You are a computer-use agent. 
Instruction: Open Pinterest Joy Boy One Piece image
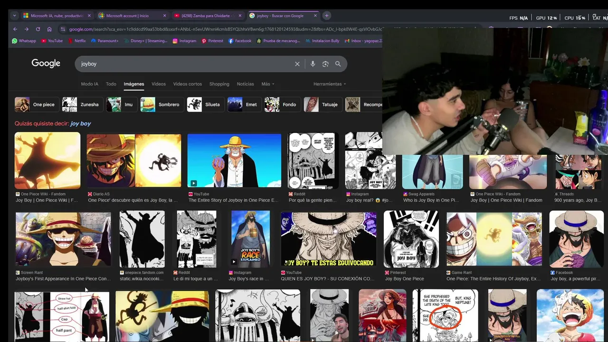[x=411, y=239]
